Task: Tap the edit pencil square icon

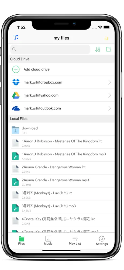Action: (x=109, y=49)
